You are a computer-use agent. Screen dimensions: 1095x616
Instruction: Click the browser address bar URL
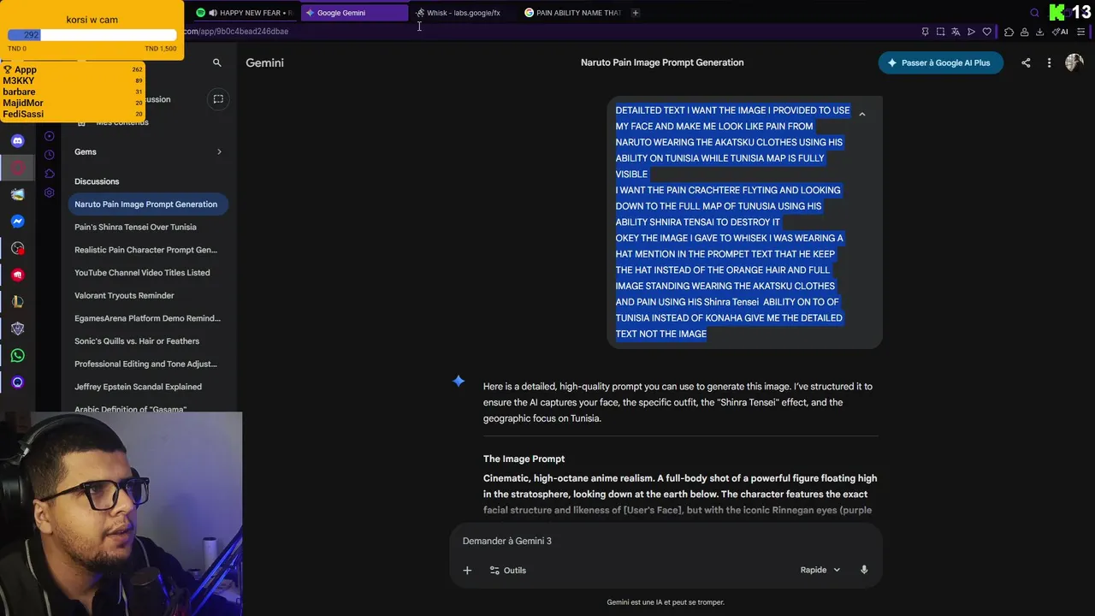236,32
